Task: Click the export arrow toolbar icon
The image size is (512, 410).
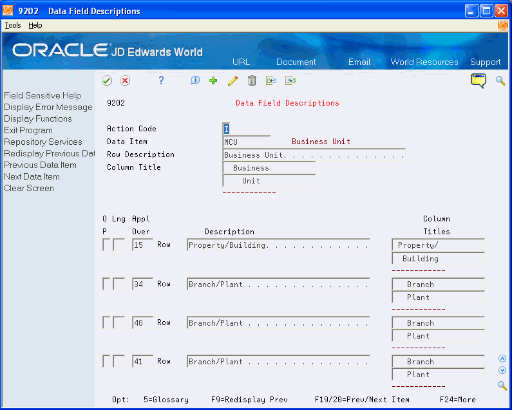Action: pyautogui.click(x=290, y=80)
